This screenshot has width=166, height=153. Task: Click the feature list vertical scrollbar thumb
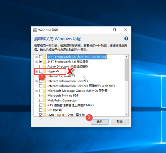[x=126, y=69]
